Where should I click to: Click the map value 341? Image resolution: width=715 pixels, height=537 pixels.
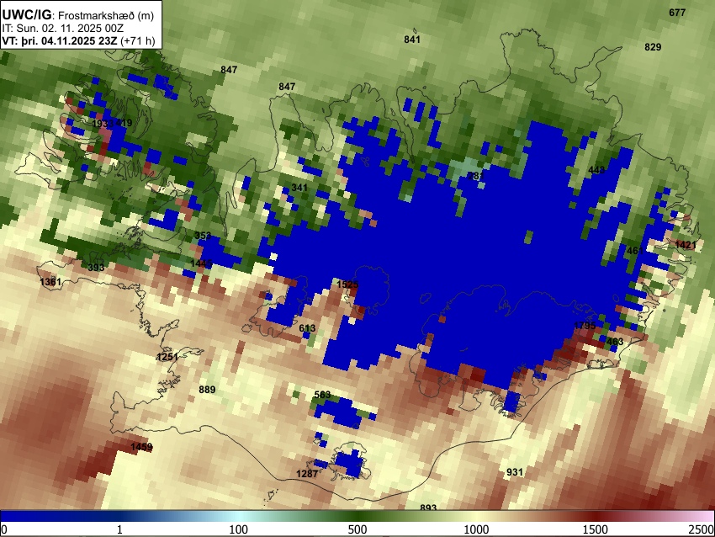299,188
